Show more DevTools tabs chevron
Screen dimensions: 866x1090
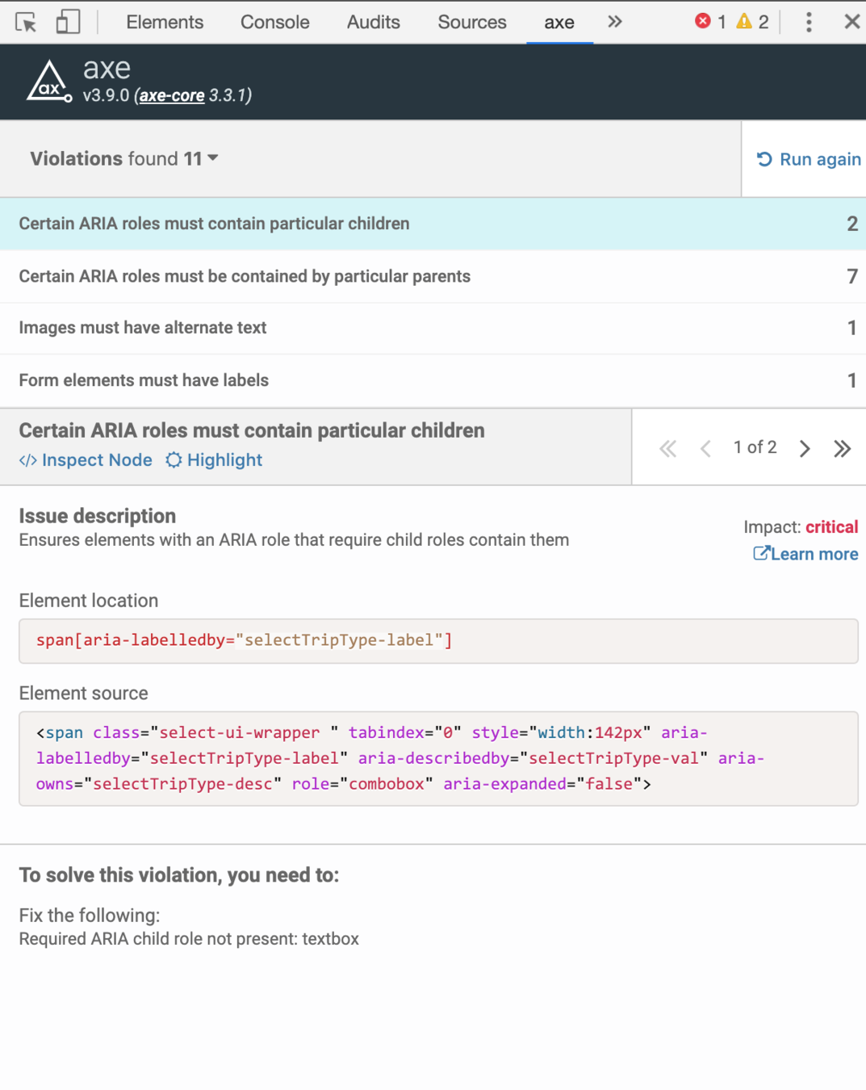[615, 22]
